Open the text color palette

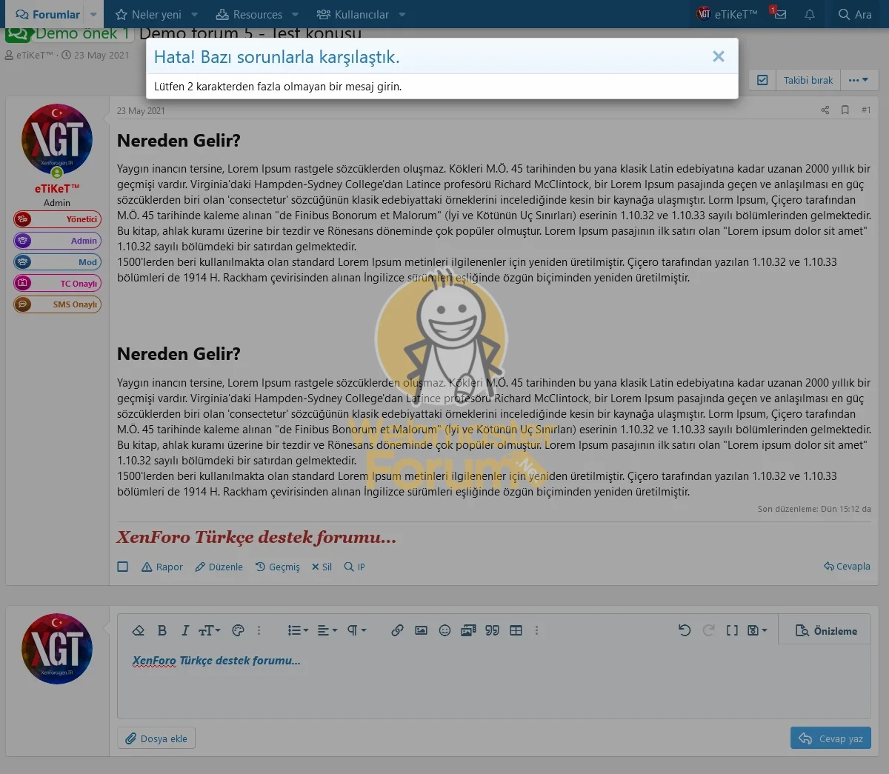click(238, 630)
